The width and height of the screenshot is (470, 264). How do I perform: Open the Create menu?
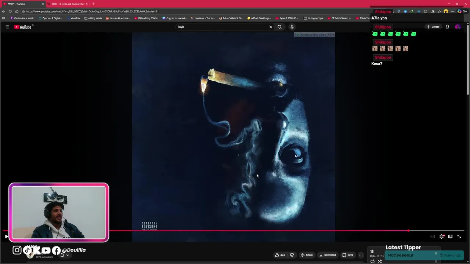click(433, 27)
